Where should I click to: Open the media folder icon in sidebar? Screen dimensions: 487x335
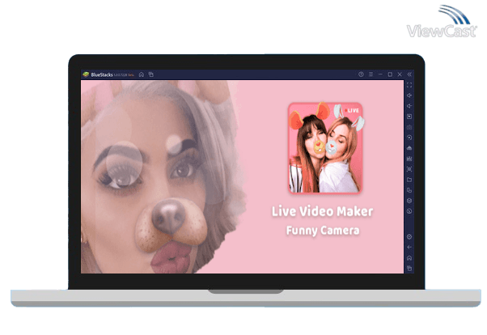(x=409, y=180)
